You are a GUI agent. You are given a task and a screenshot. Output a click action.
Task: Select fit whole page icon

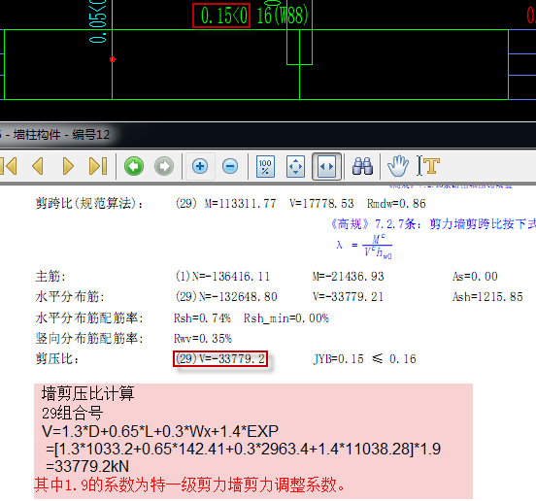click(296, 166)
